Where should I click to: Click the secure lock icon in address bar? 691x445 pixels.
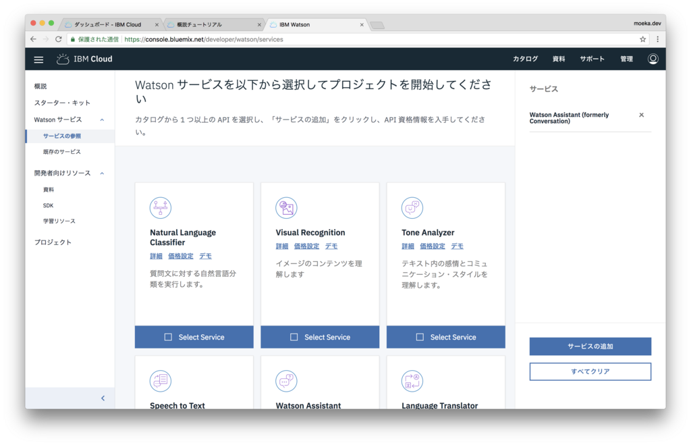pyautogui.click(x=73, y=39)
